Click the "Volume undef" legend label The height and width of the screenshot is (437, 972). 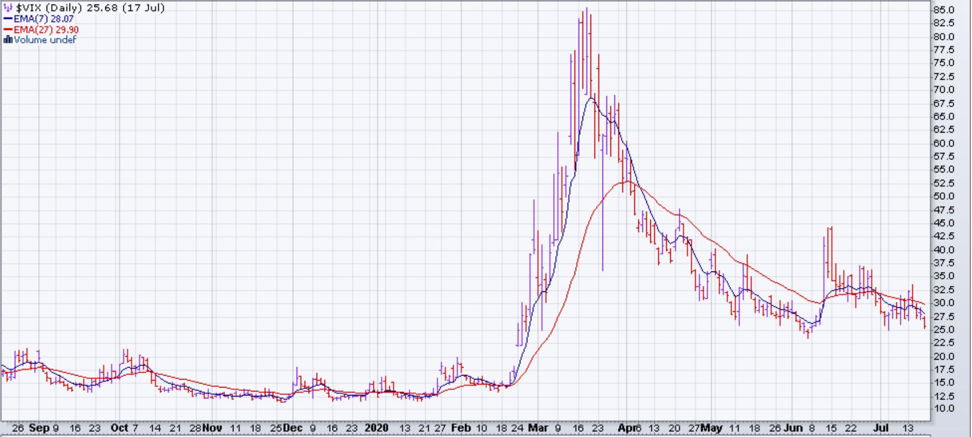pyautogui.click(x=44, y=40)
